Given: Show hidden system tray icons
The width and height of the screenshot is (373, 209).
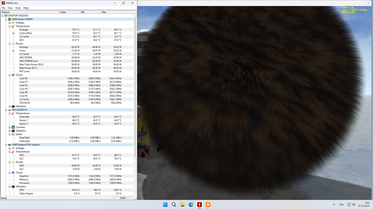Looking at the screenshot, I should (334, 204).
